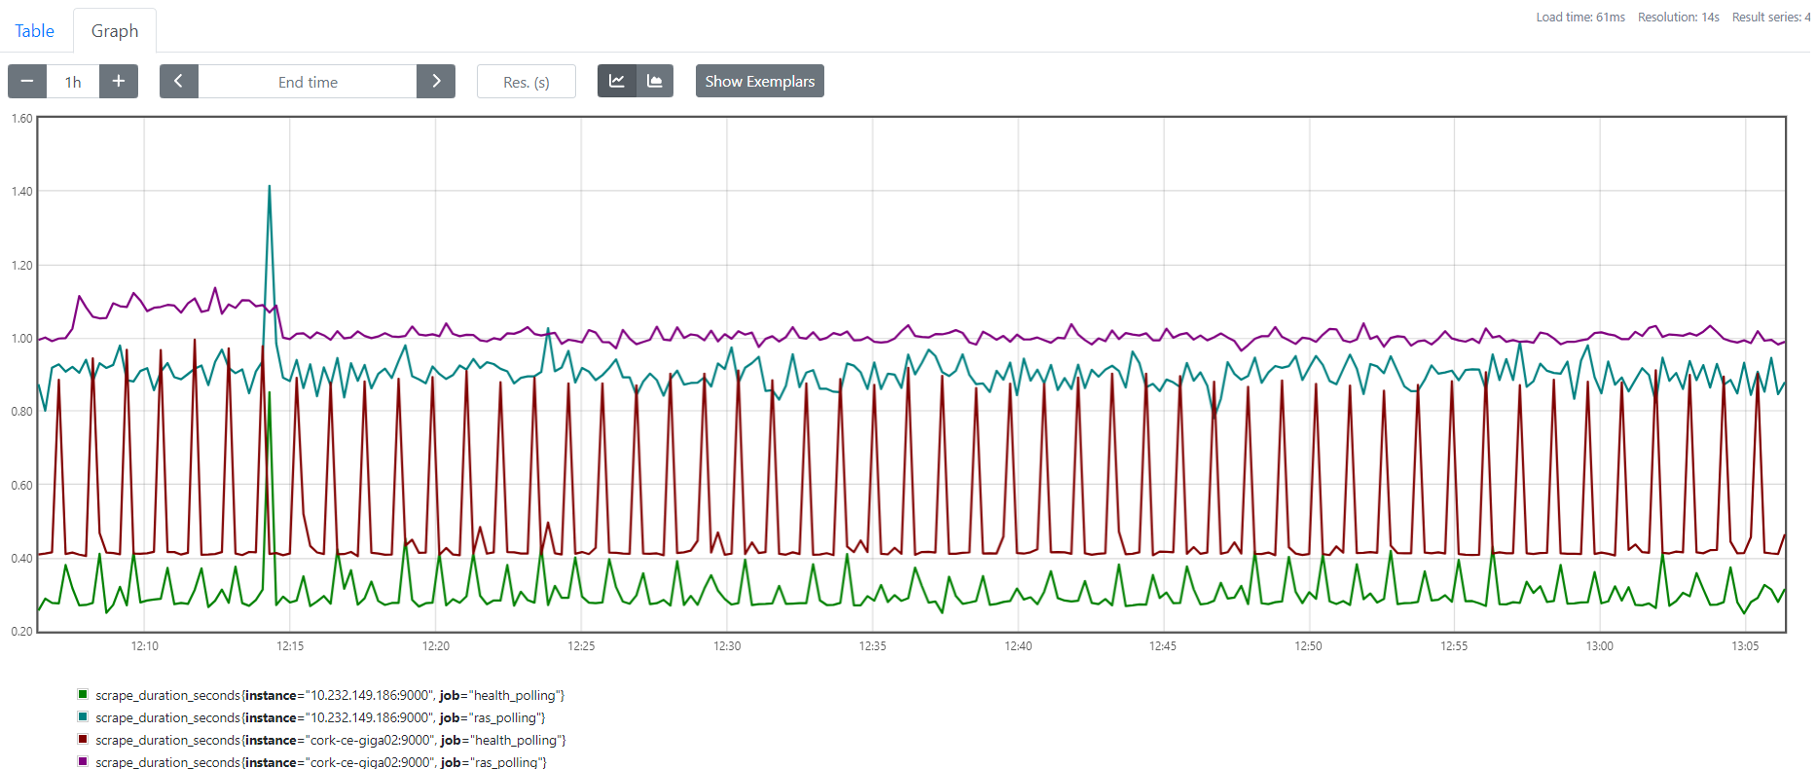This screenshot has width=1817, height=769.
Task: Toggle 10.232.149.186 ras_polling series legend label
Action: (x=320, y=717)
